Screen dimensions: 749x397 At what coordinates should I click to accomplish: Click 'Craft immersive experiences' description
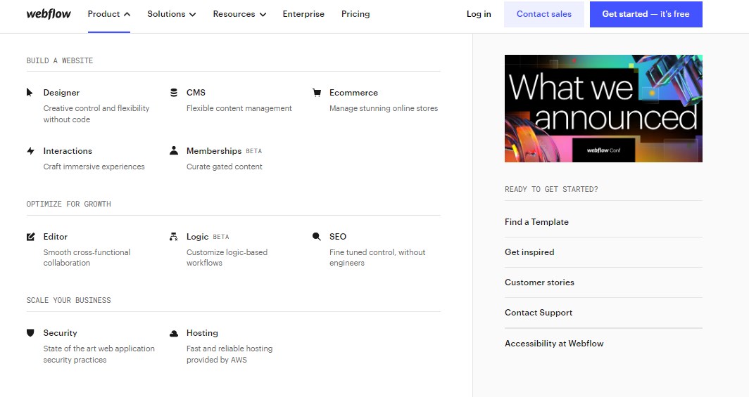click(94, 167)
